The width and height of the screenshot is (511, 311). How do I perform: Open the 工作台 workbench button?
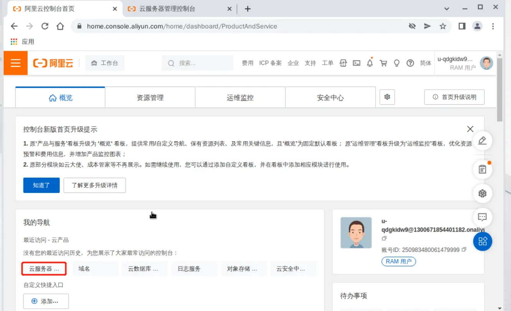pyautogui.click(x=105, y=63)
